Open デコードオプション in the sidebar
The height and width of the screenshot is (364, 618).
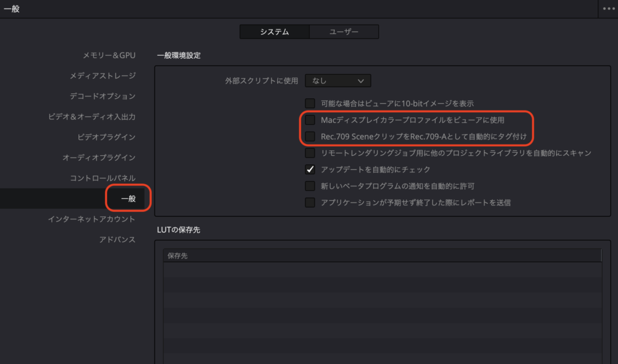pyautogui.click(x=103, y=96)
